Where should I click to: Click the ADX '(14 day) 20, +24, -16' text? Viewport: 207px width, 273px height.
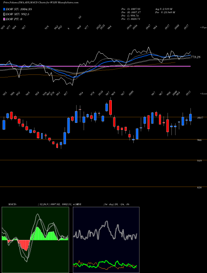tap(116, 204)
